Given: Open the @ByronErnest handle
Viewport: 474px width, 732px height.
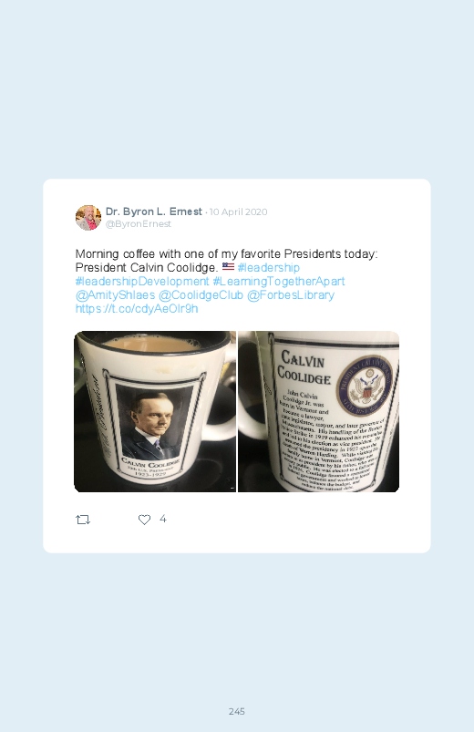Looking at the screenshot, I should 139,224.
